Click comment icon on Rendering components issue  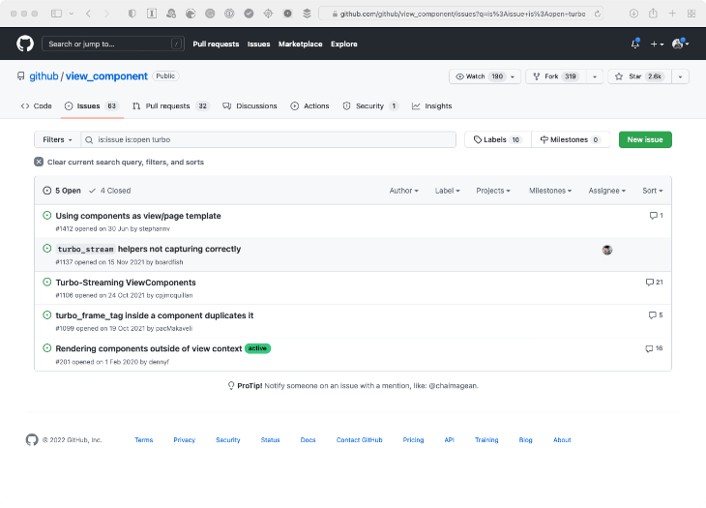(649, 348)
